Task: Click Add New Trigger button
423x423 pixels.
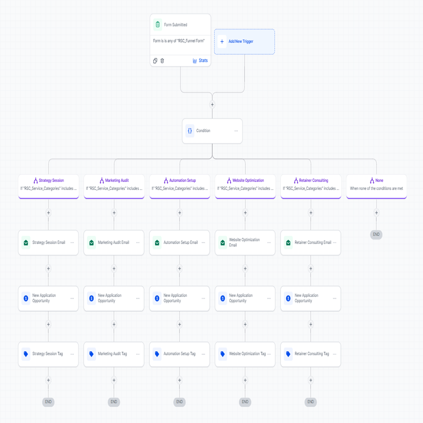Action: (245, 42)
